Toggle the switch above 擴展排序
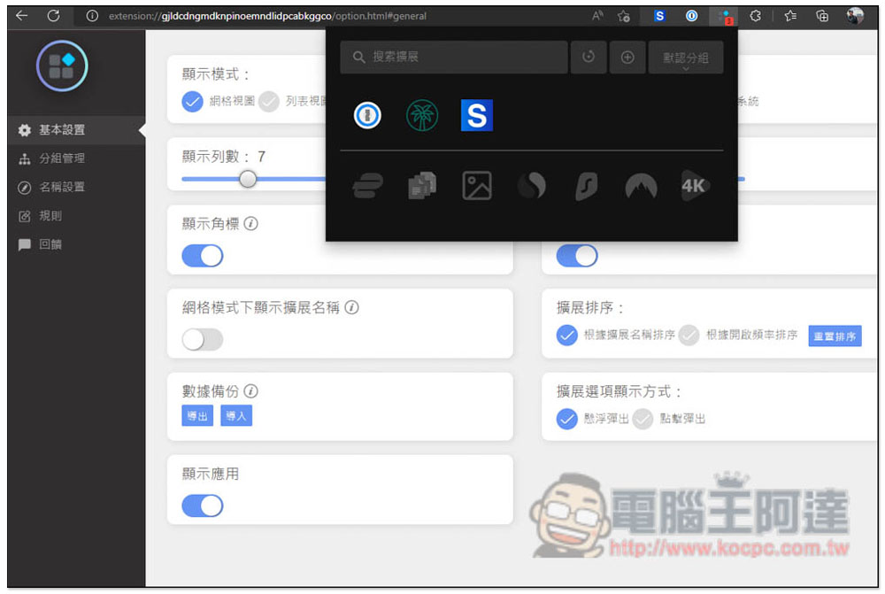 point(577,256)
